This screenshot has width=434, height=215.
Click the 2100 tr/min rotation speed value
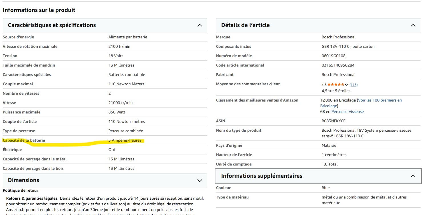tap(119, 47)
